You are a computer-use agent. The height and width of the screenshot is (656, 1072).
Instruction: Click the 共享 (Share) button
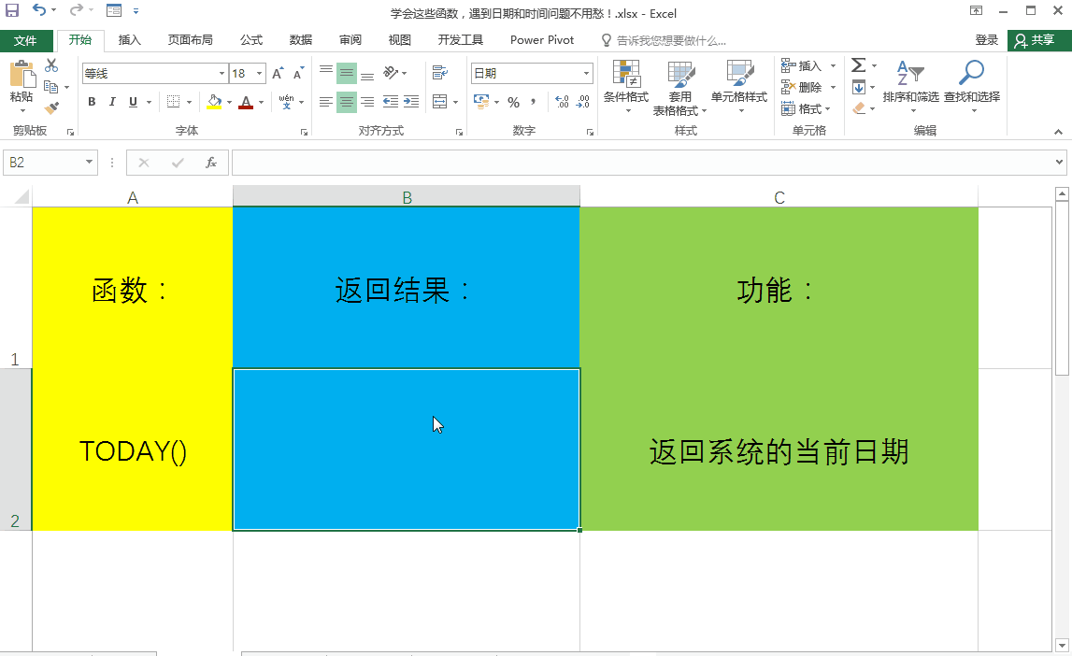1039,40
